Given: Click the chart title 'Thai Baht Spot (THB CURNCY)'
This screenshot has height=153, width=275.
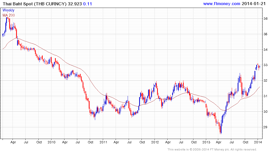Looking at the screenshot, I should tap(35, 4).
